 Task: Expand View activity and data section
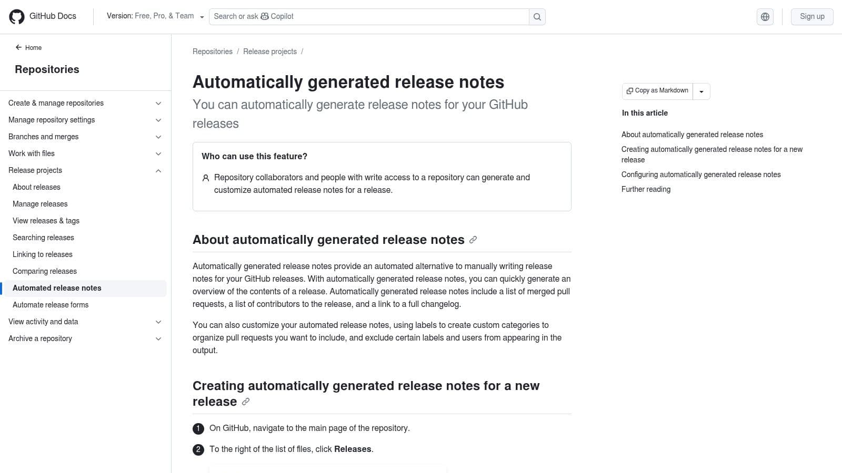pos(85,322)
